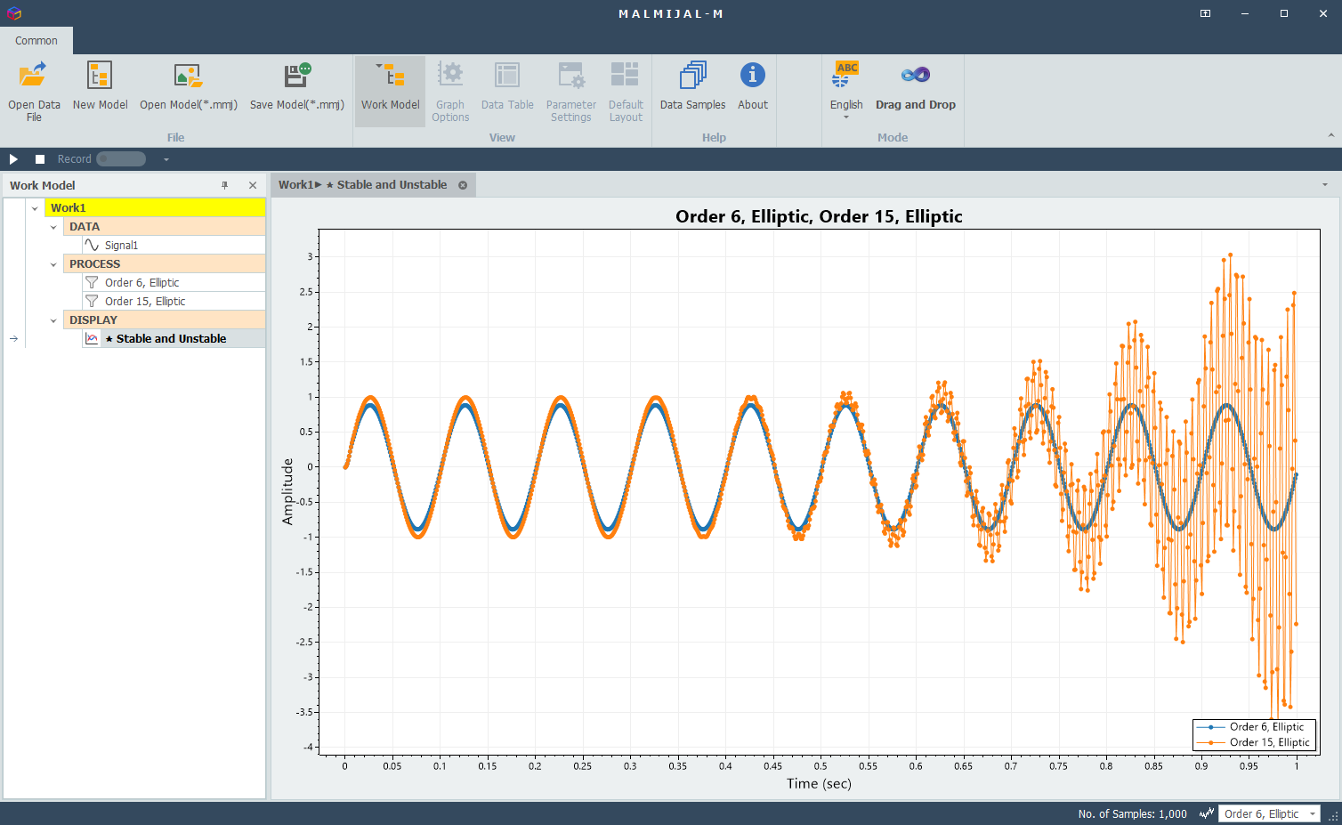Toggle the Work Model panel view
The image size is (1342, 825).
tap(390, 91)
